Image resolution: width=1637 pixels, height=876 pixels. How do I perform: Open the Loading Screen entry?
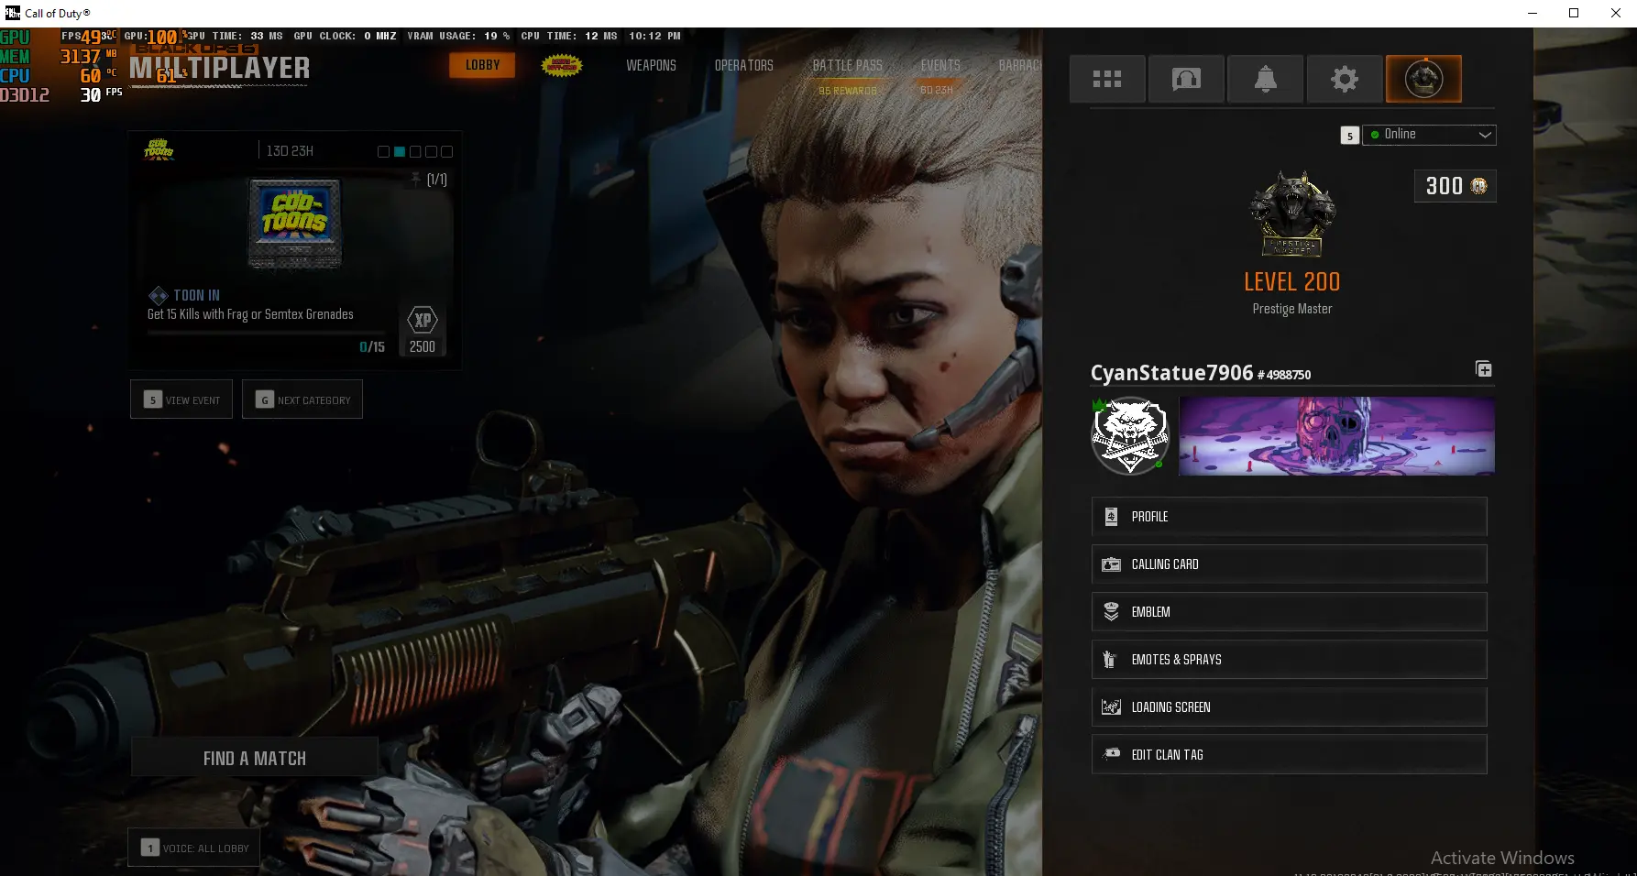[1289, 707]
